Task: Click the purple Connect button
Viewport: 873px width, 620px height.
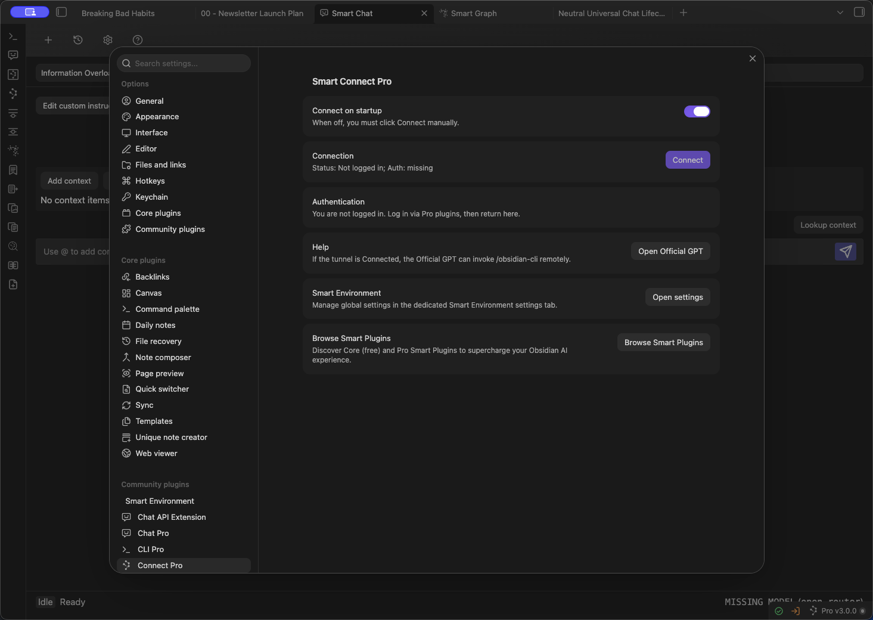Action: pyautogui.click(x=688, y=160)
